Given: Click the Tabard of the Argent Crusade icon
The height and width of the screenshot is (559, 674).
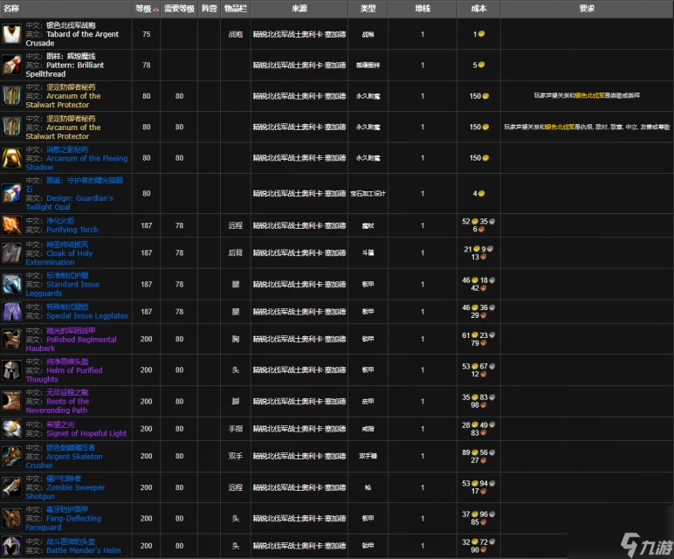Looking at the screenshot, I should click(x=12, y=34).
